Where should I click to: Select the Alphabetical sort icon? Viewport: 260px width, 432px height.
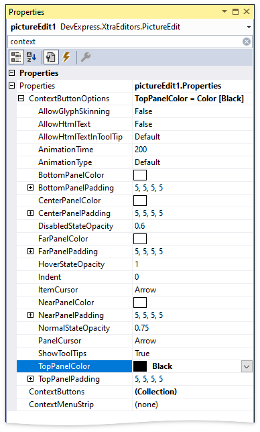(x=31, y=57)
